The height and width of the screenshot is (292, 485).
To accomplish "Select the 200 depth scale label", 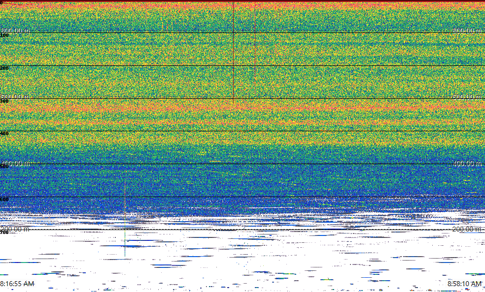I will (4, 68).
